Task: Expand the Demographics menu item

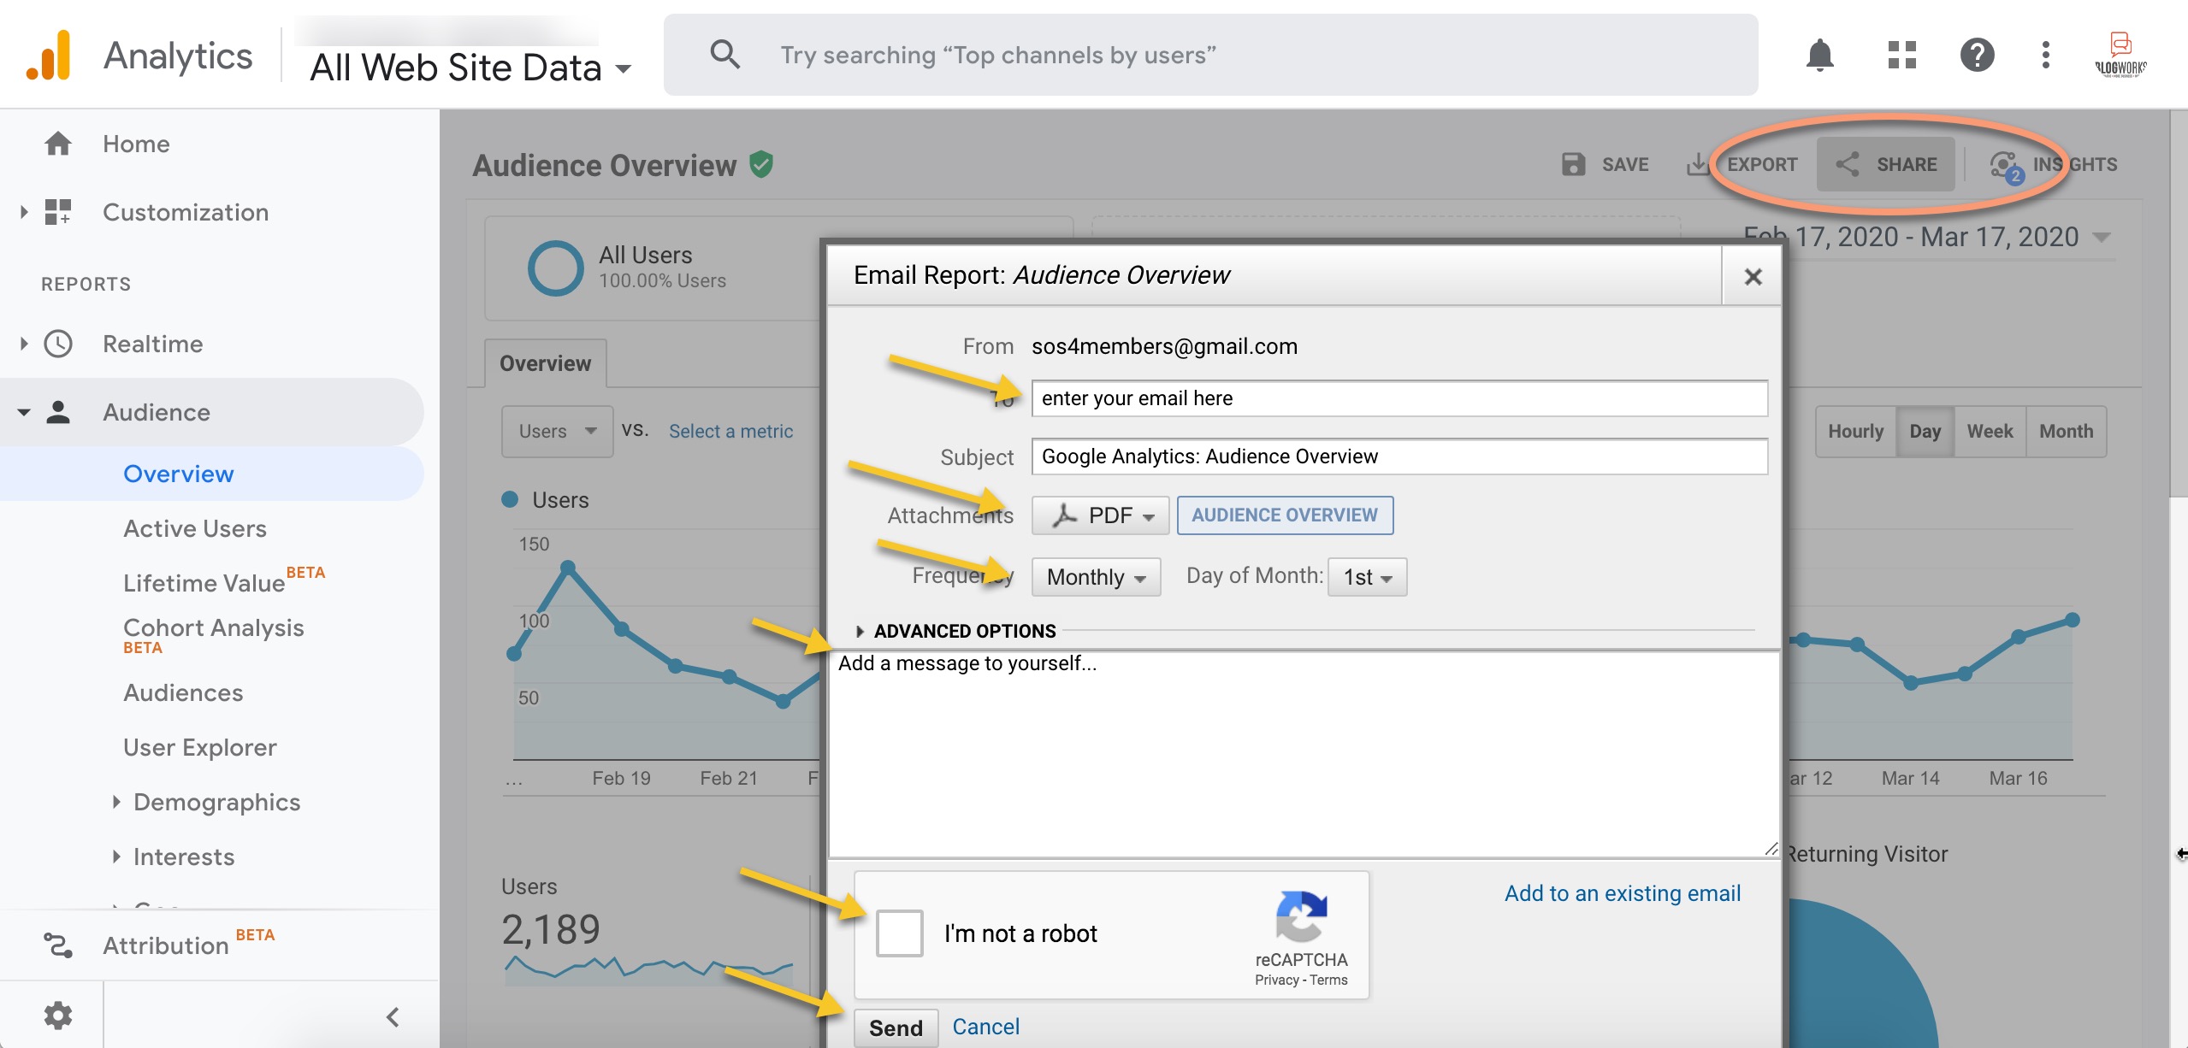Action: (x=216, y=802)
